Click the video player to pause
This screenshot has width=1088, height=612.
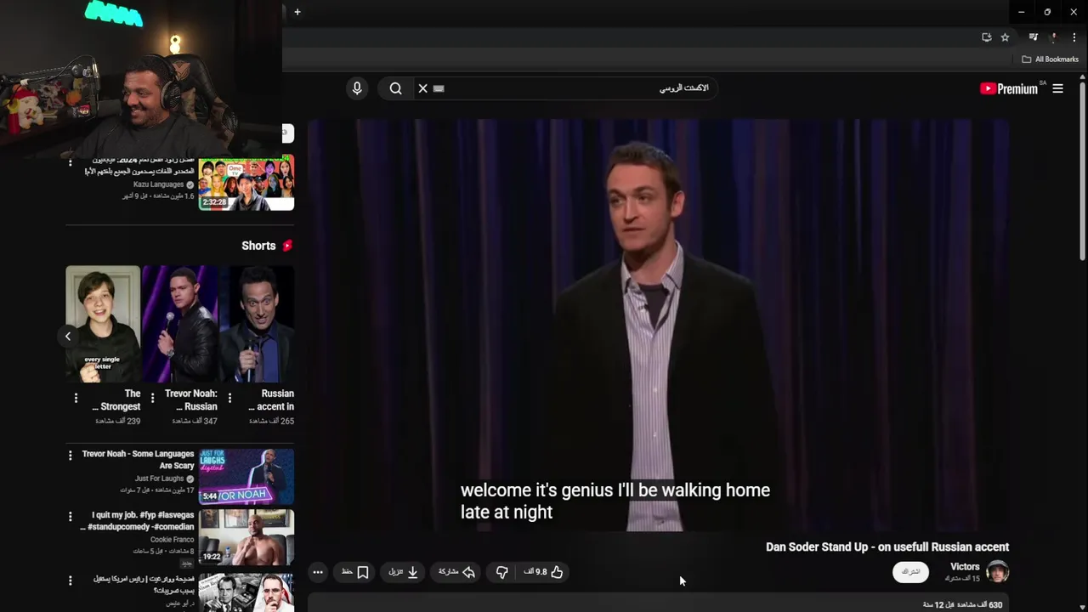[x=658, y=325]
